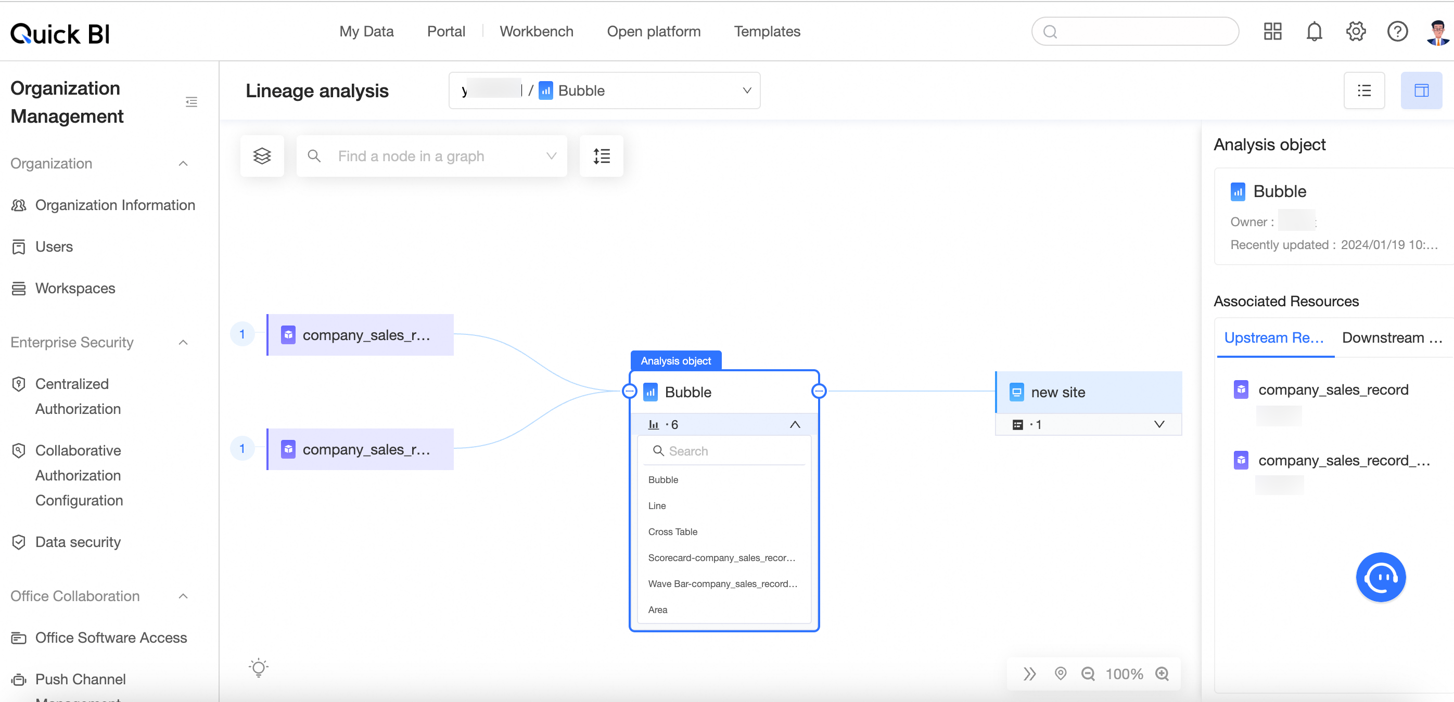Open the Workbench menu
1454x702 pixels.
[535, 31]
